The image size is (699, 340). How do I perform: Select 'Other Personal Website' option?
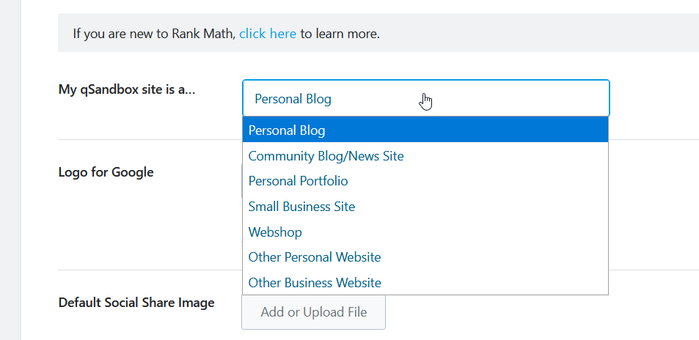tap(315, 257)
